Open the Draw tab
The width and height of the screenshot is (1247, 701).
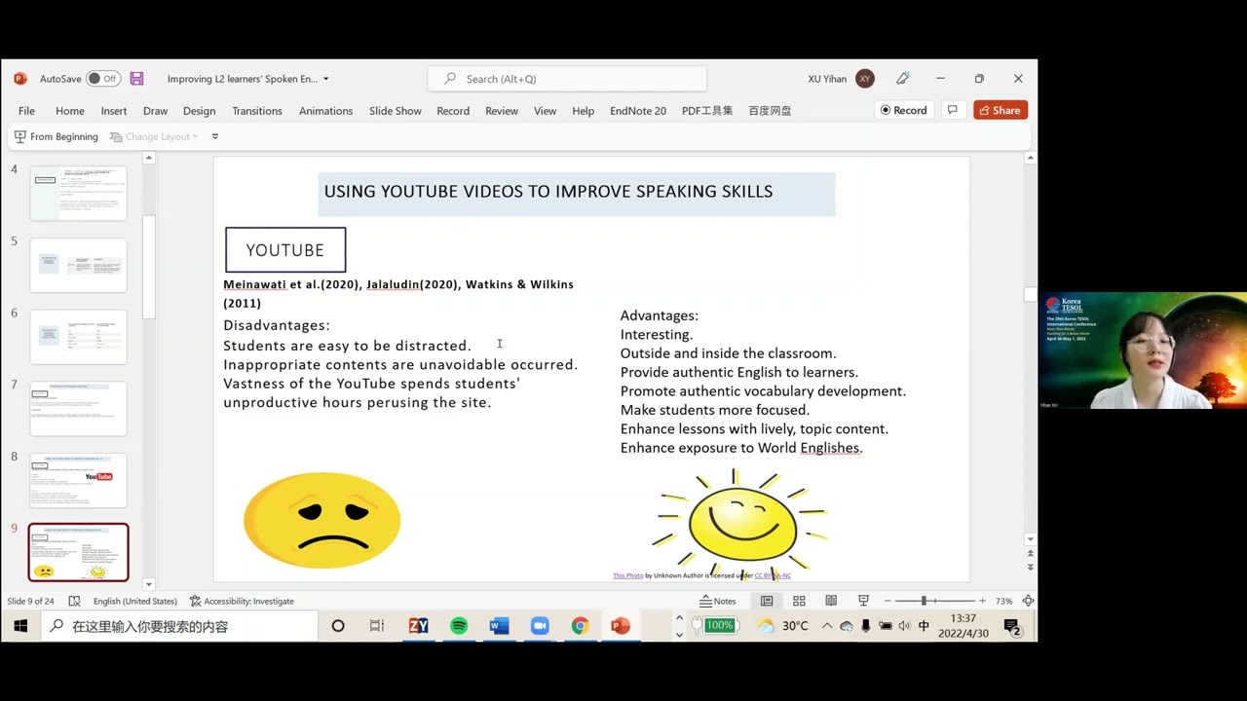click(x=155, y=110)
